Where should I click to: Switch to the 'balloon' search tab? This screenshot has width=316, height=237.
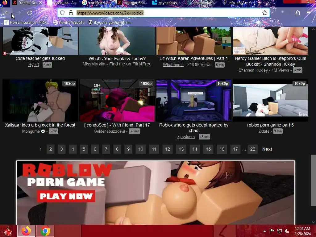pyautogui.click(x=132, y=3)
